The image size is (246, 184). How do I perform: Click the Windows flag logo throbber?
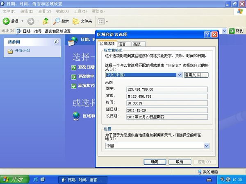(x=240, y=11)
